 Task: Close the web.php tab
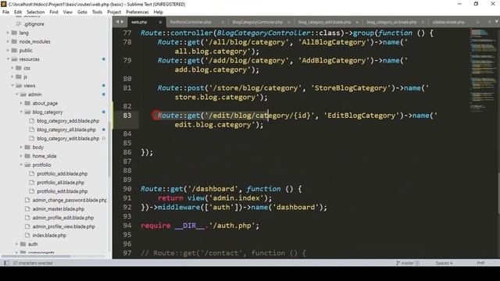click(160, 22)
